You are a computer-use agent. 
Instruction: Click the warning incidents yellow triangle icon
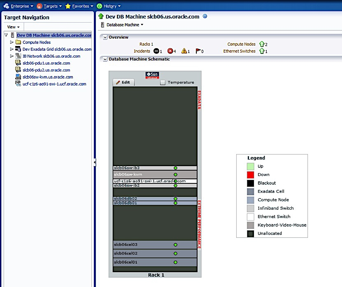(184, 51)
